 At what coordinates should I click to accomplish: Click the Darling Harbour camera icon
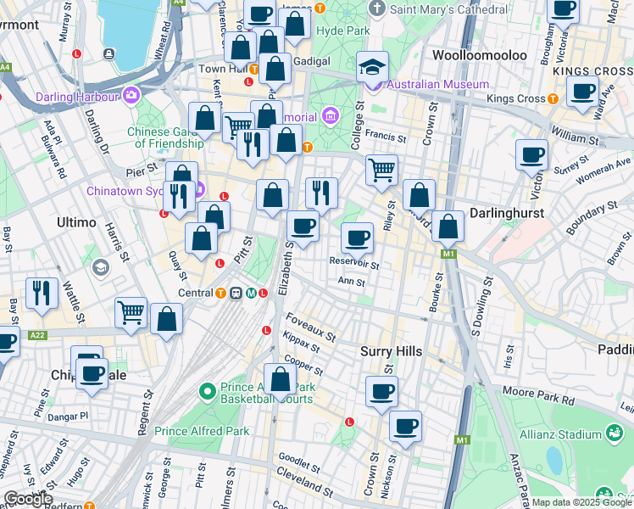click(x=131, y=96)
